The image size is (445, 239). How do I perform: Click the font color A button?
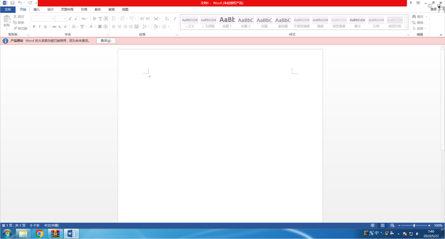[91, 26]
